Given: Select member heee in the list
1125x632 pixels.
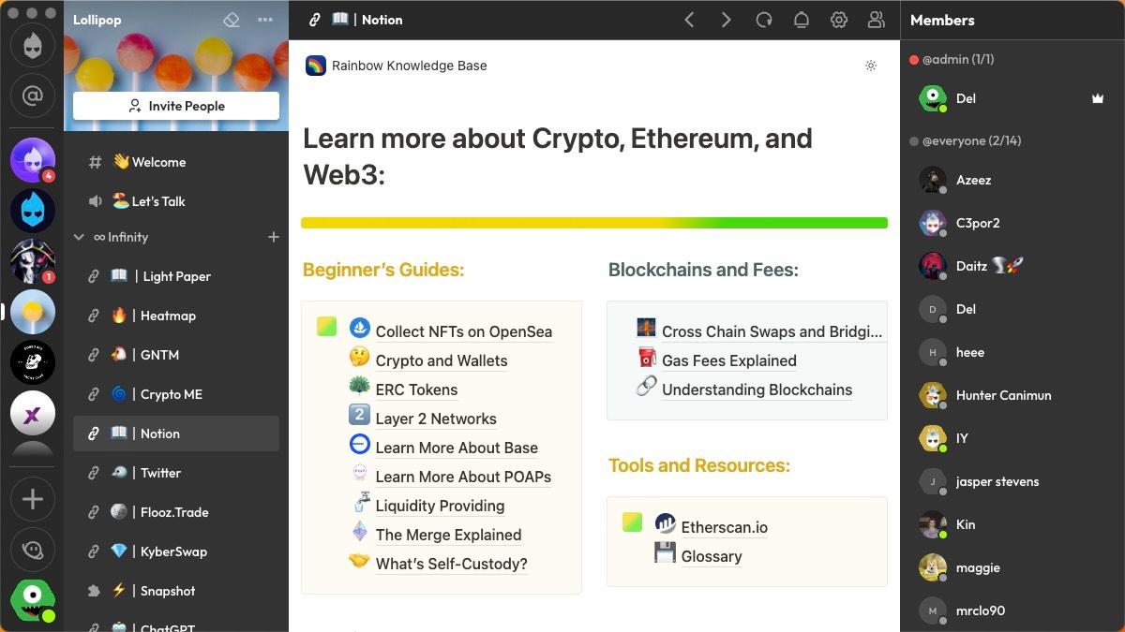Looking at the screenshot, I should pyautogui.click(x=1012, y=352).
